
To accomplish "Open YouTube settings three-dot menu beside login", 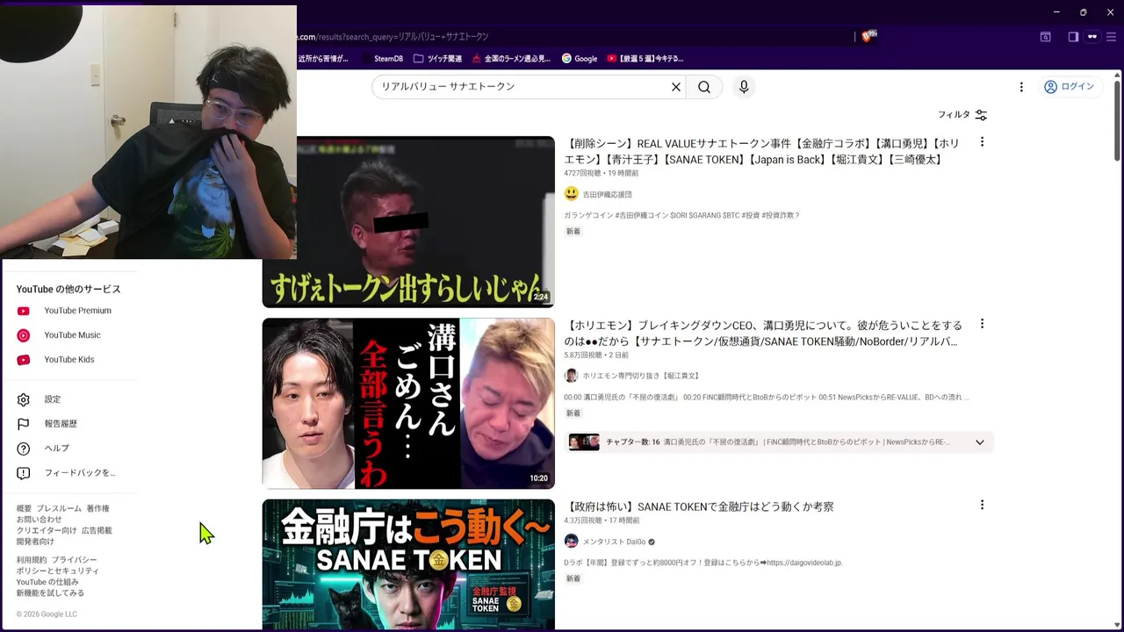I will (x=1021, y=87).
